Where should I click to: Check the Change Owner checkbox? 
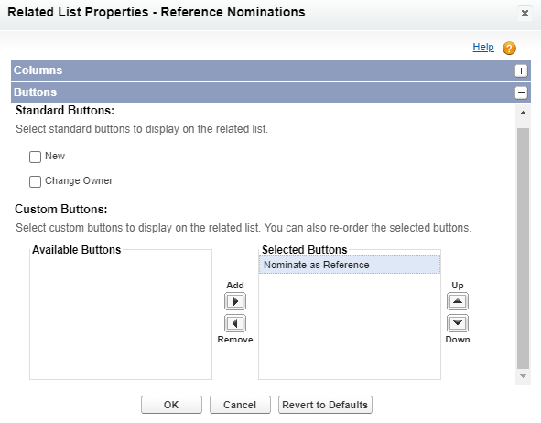click(x=35, y=181)
